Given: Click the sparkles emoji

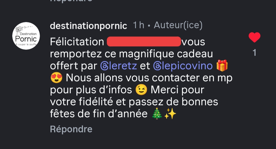Looking at the screenshot, I should [170, 114].
